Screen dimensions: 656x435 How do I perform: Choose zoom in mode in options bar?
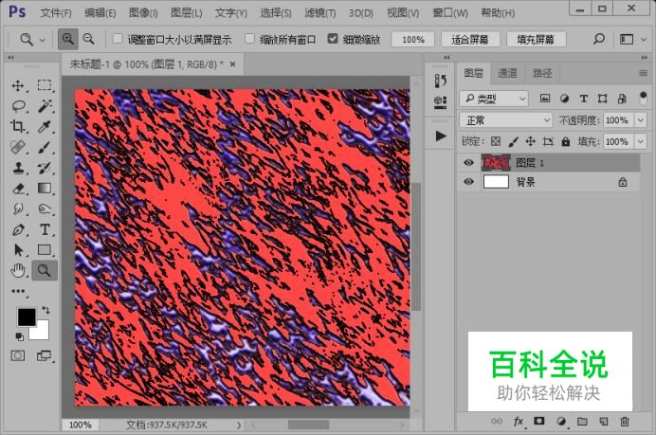(67, 39)
